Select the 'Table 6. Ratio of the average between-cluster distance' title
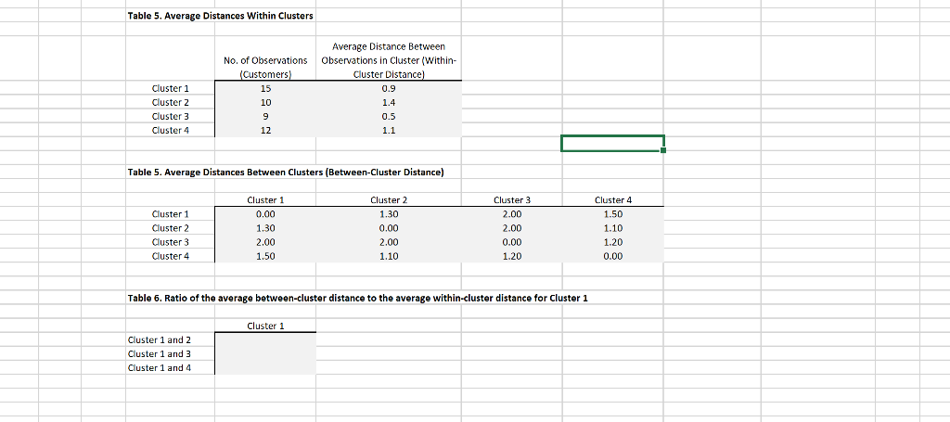The height and width of the screenshot is (422, 950). point(357,298)
